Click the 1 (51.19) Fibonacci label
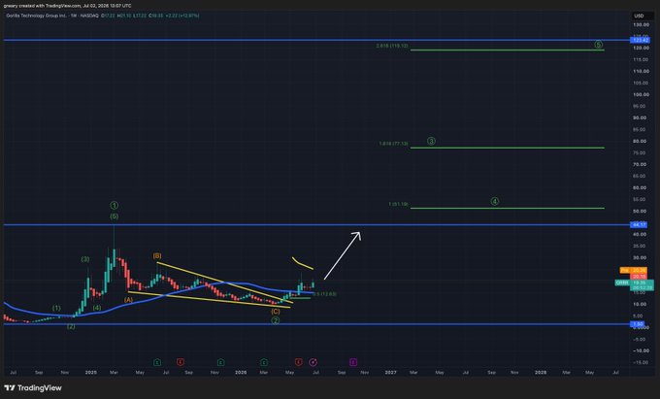This screenshot has height=399, width=660. [398, 204]
